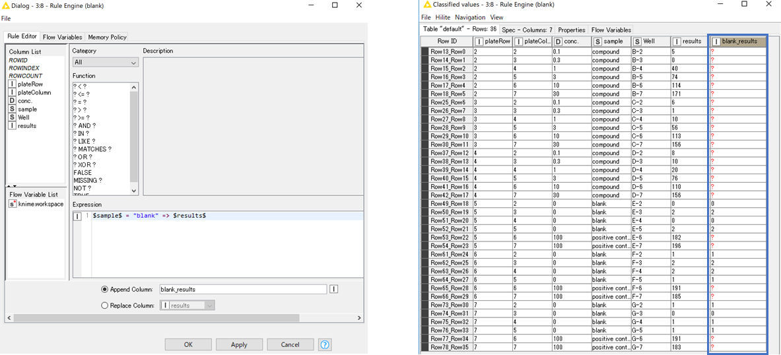Select the Replace Column radio button
Image resolution: width=781 pixels, height=355 pixels.
[104, 306]
